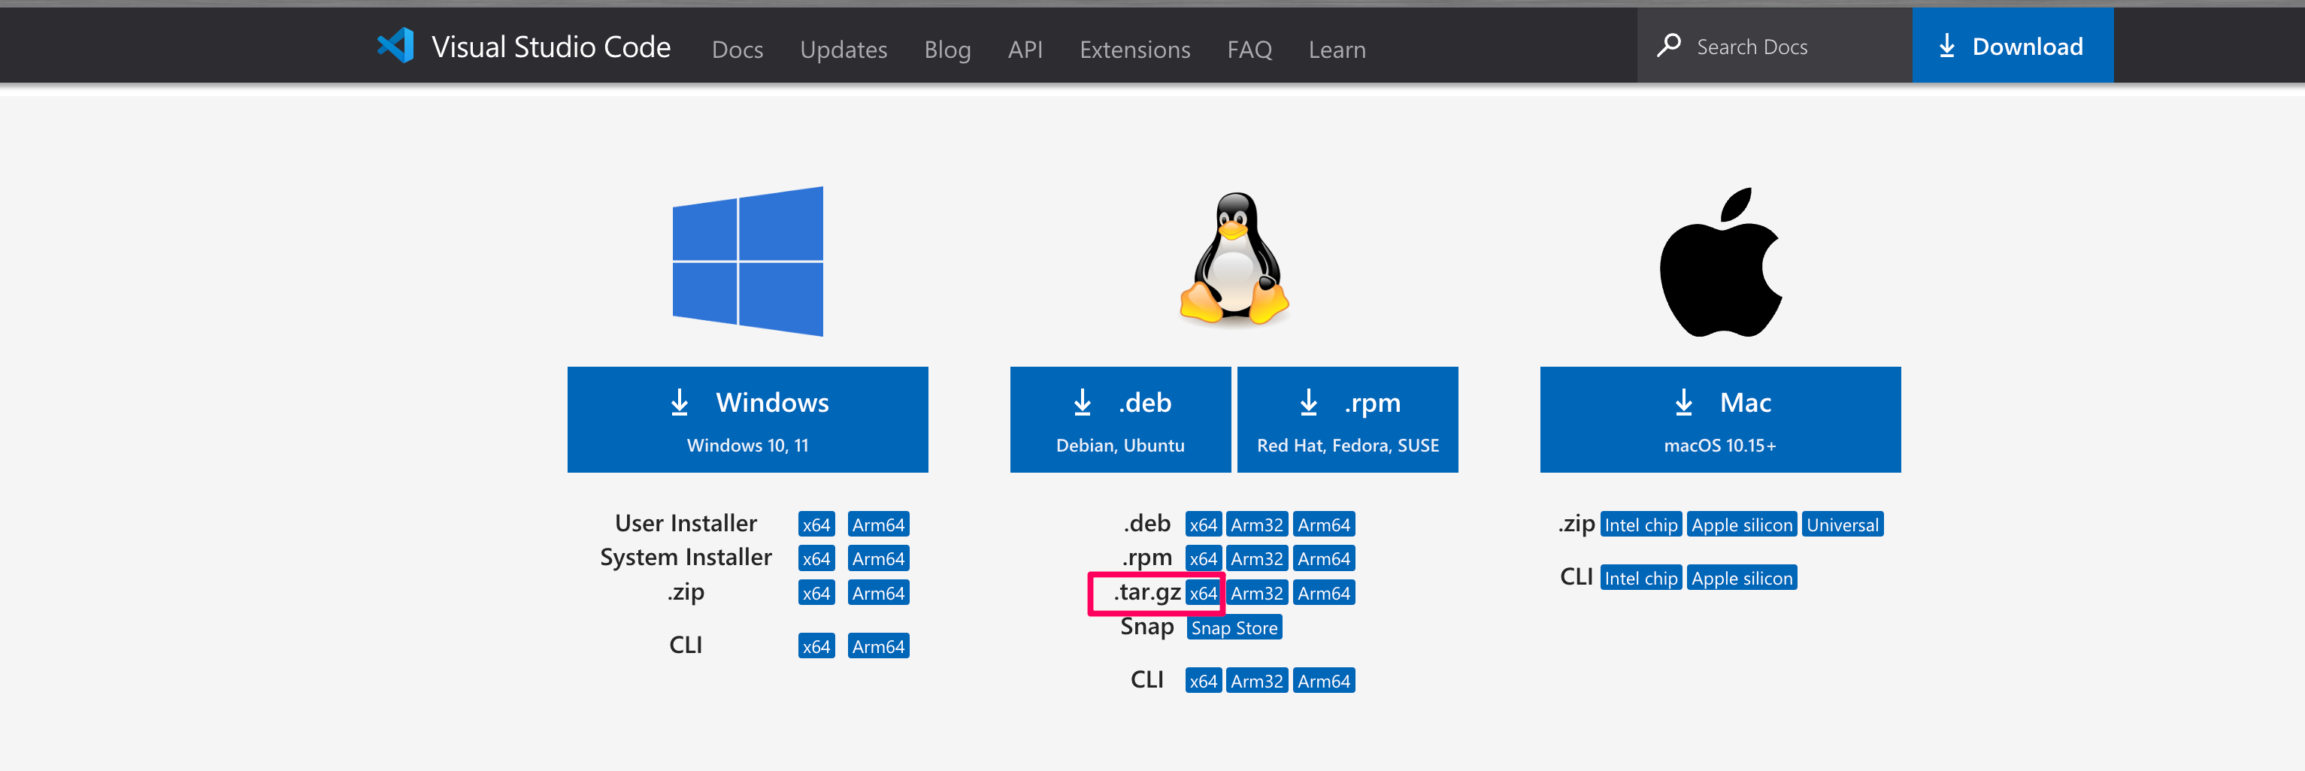Download Windows User Installer x64
2305x771 pixels.
tap(816, 524)
